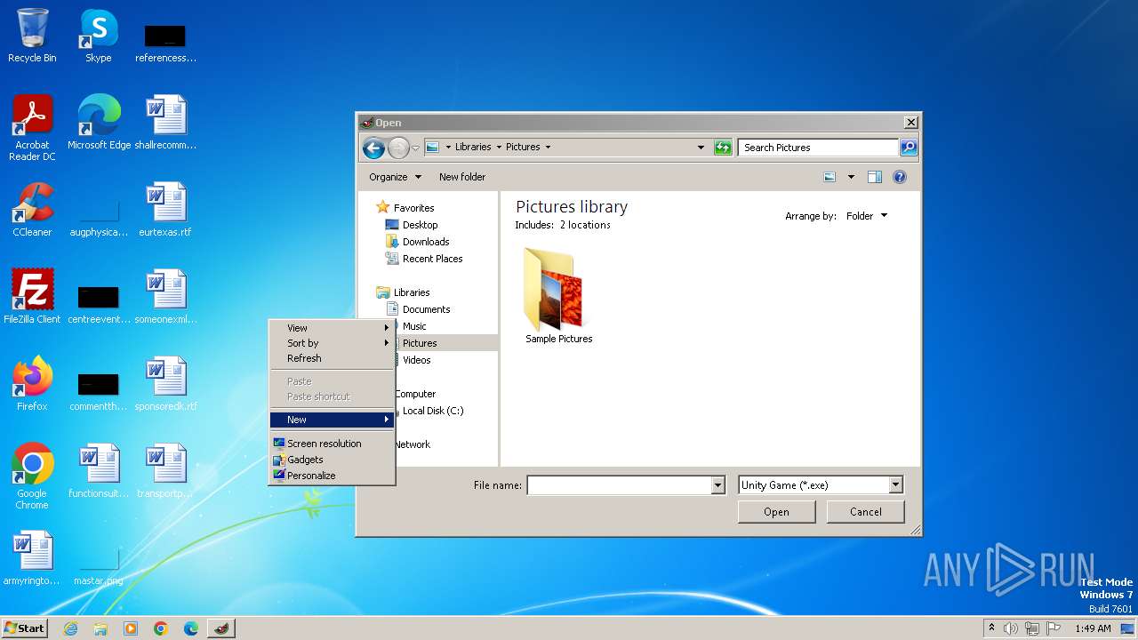Image resolution: width=1138 pixels, height=640 pixels.
Task: Open Internet Explorer from taskbar
Action: pos(71,628)
